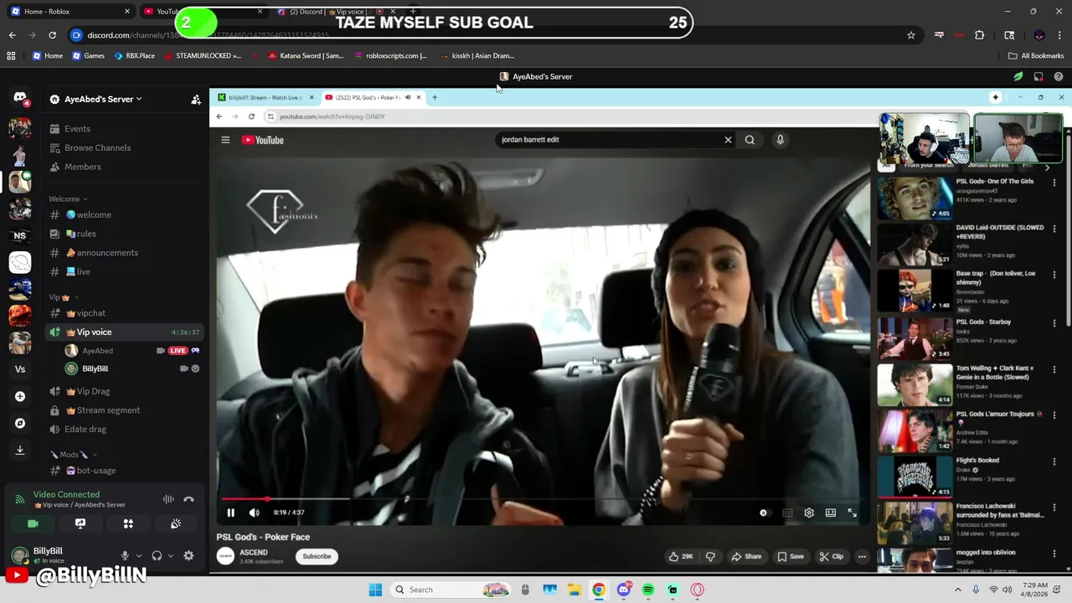Open YouTube guide hamburger menu
1072x603 pixels.
click(x=225, y=140)
